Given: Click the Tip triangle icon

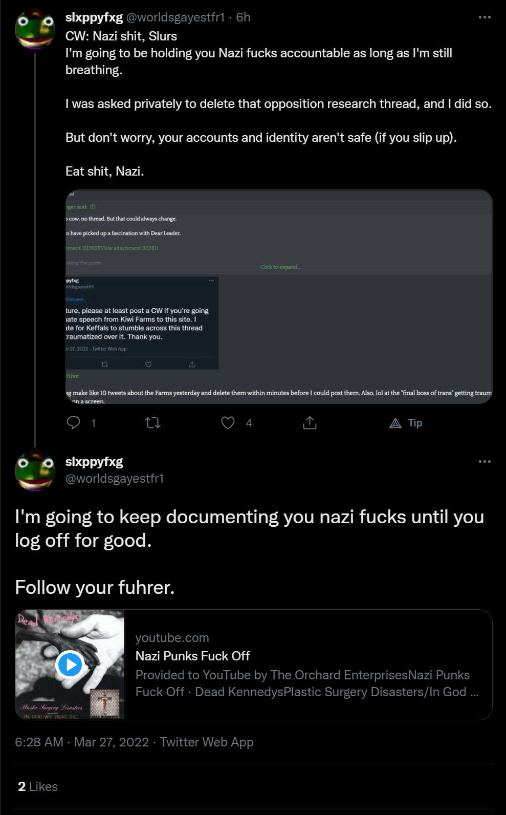Looking at the screenshot, I should (395, 423).
